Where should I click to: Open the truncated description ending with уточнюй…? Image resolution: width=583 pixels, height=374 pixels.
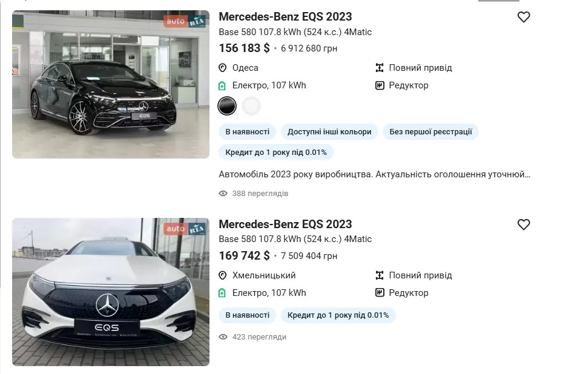coord(375,174)
